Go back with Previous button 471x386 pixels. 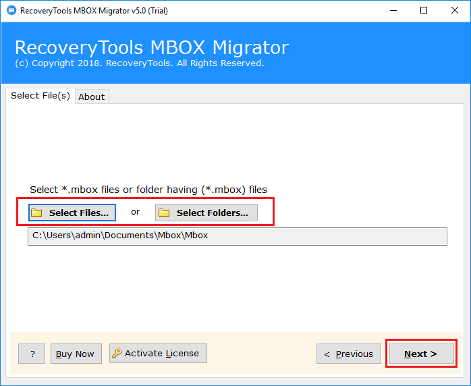(x=348, y=354)
